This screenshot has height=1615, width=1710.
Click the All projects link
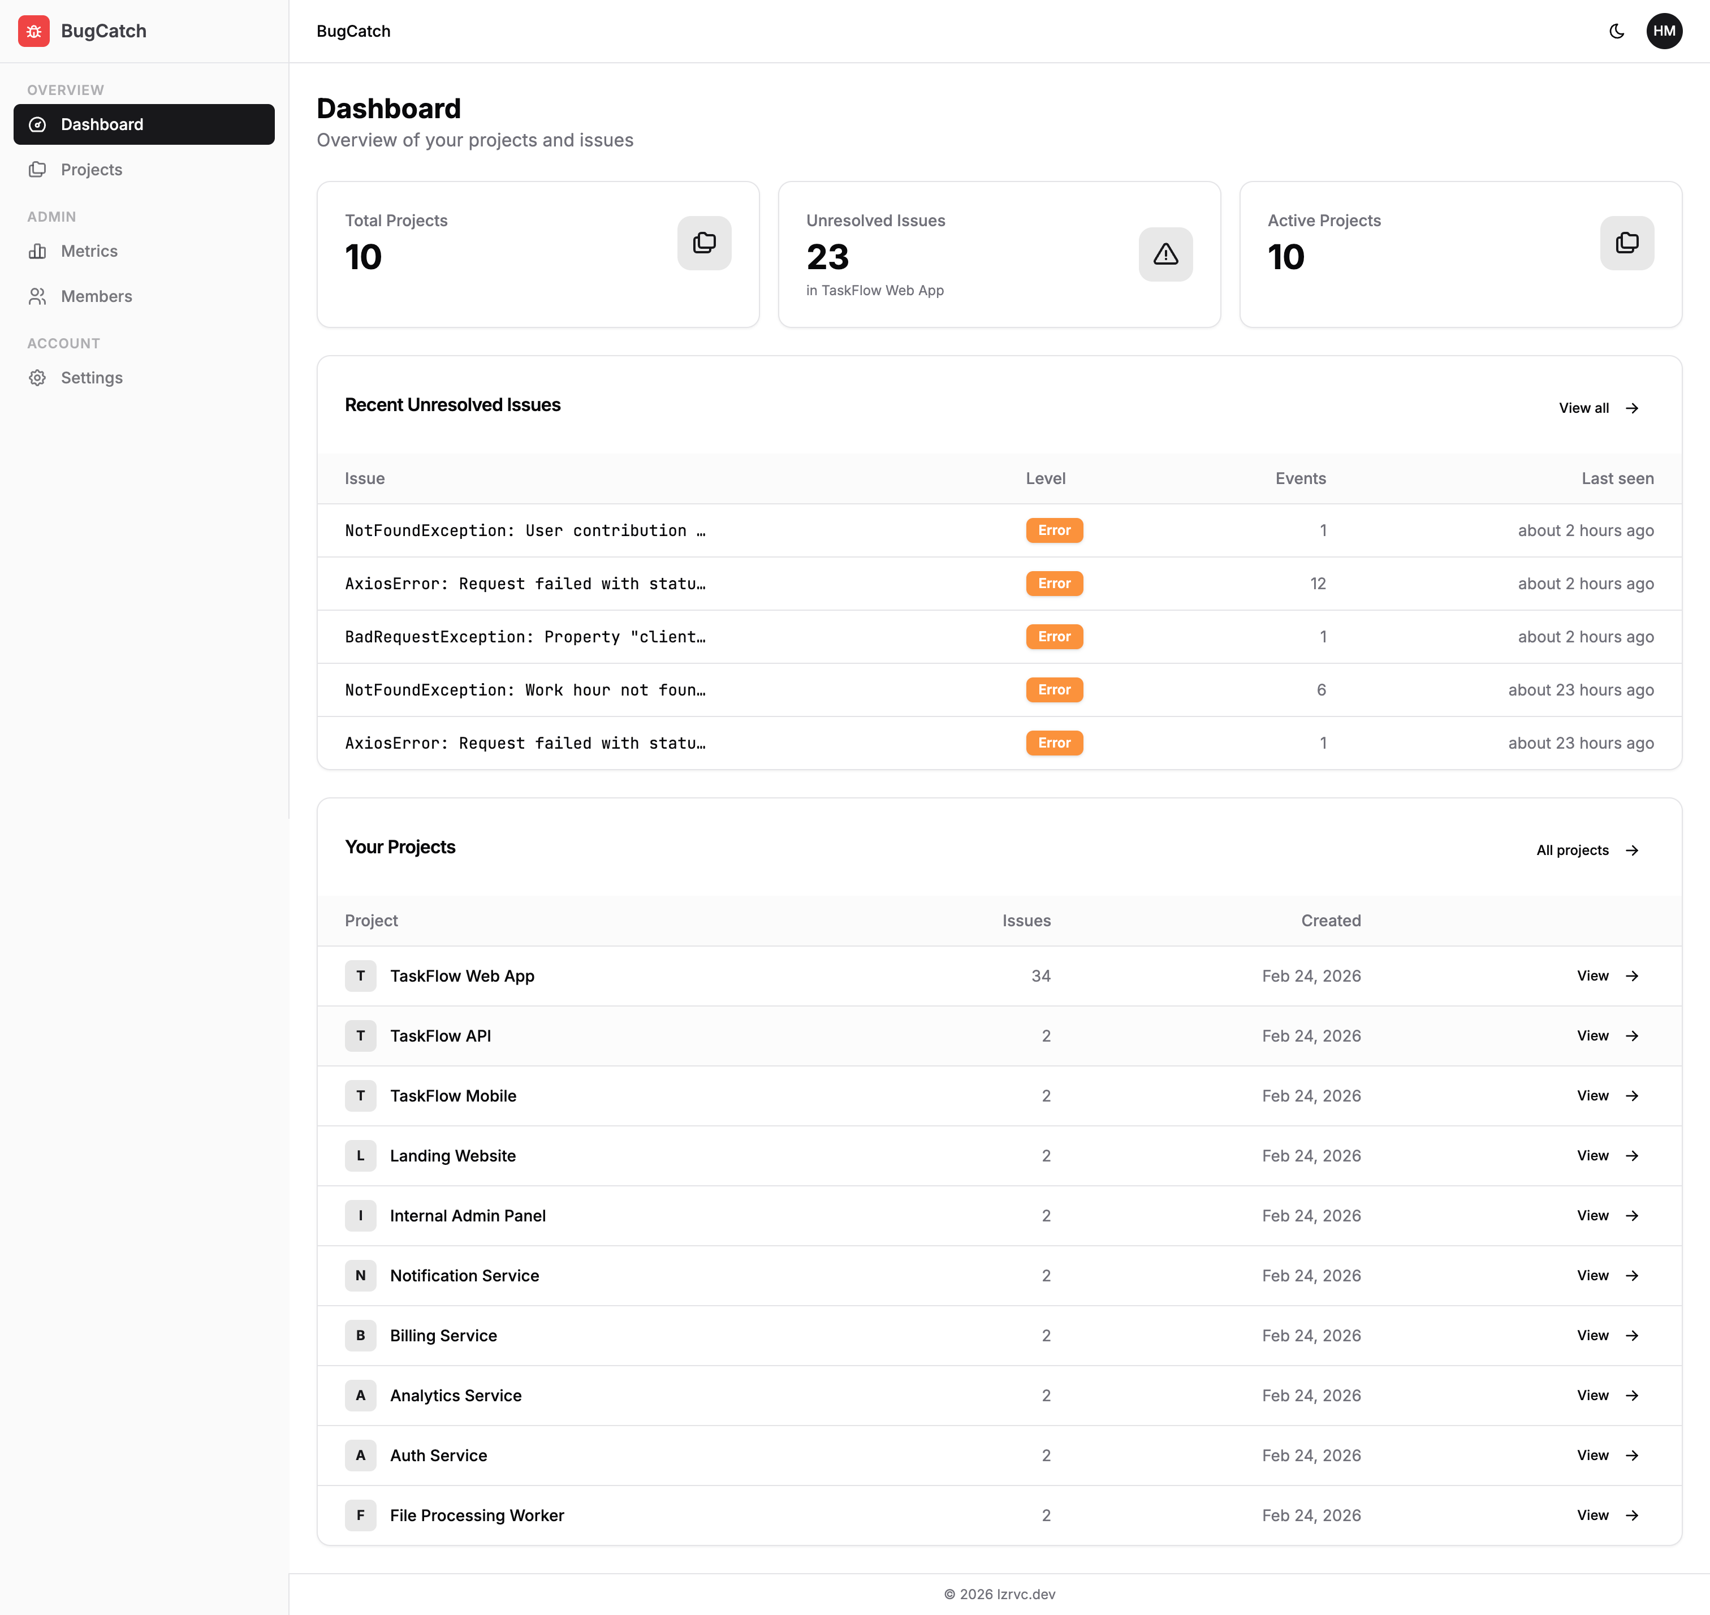(x=1588, y=850)
